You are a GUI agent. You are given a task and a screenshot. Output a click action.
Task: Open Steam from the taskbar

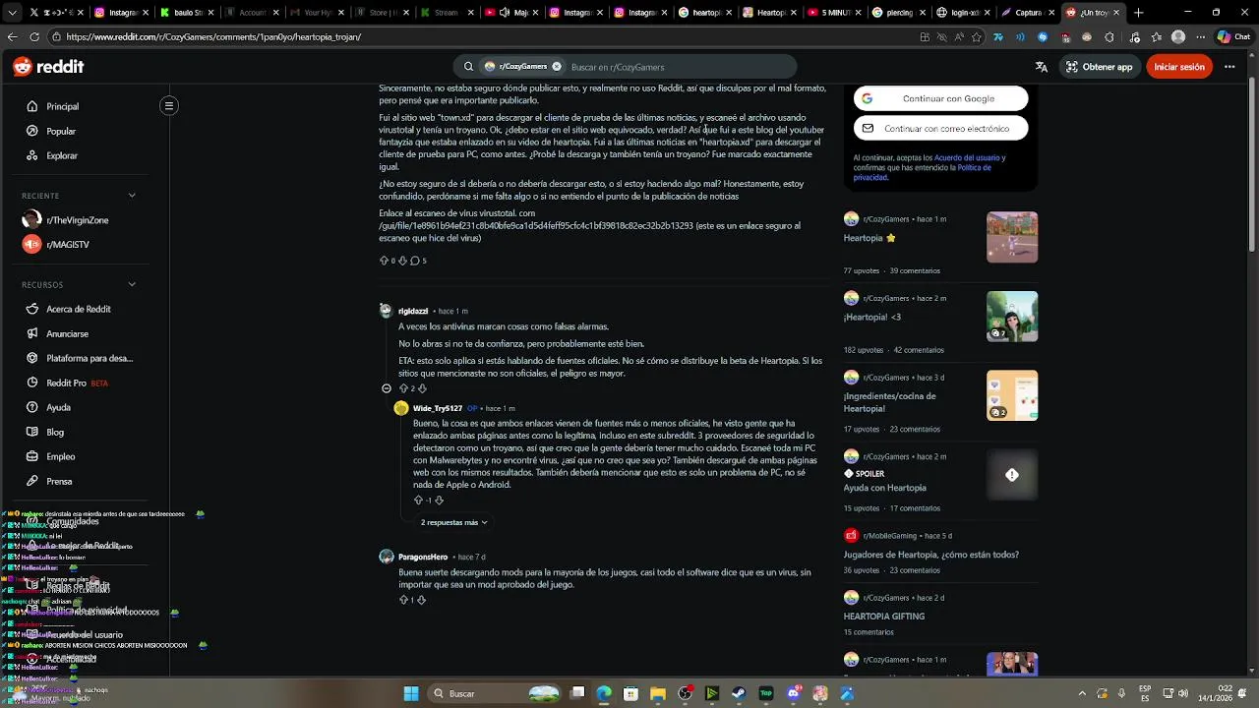[739, 694]
